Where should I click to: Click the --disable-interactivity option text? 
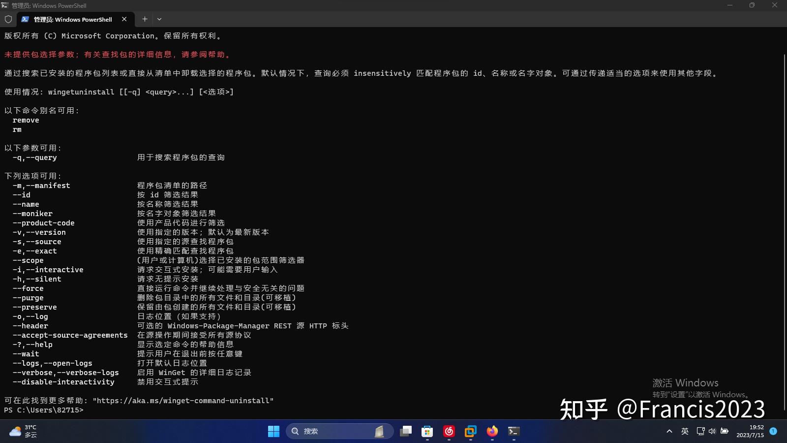click(63, 382)
